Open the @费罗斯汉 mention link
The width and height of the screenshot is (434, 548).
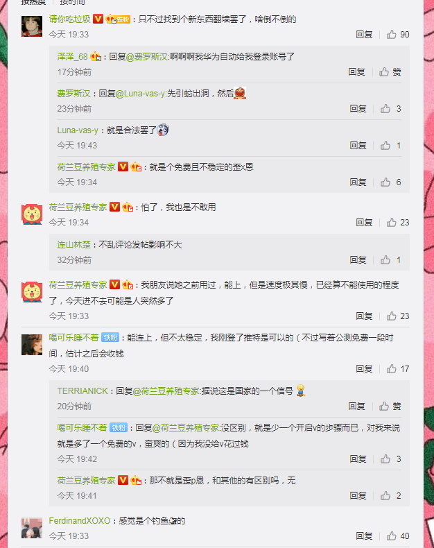point(147,57)
